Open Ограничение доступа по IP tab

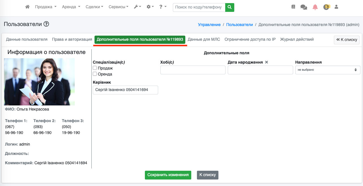tap(250, 39)
